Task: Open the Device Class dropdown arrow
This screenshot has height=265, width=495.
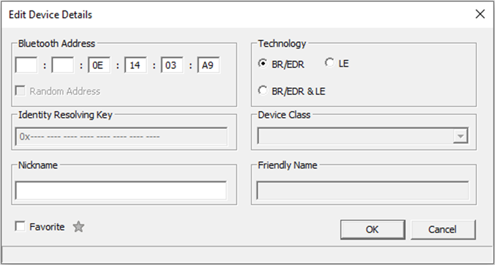Action: coord(460,137)
